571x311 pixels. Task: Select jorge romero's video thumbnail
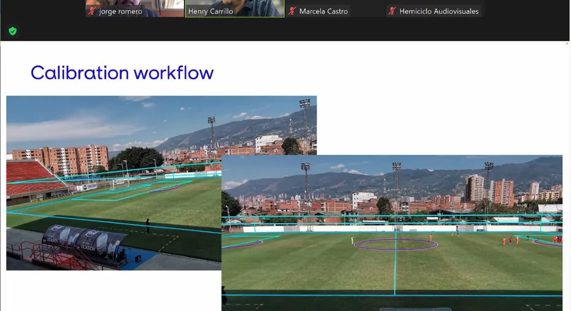(x=135, y=8)
